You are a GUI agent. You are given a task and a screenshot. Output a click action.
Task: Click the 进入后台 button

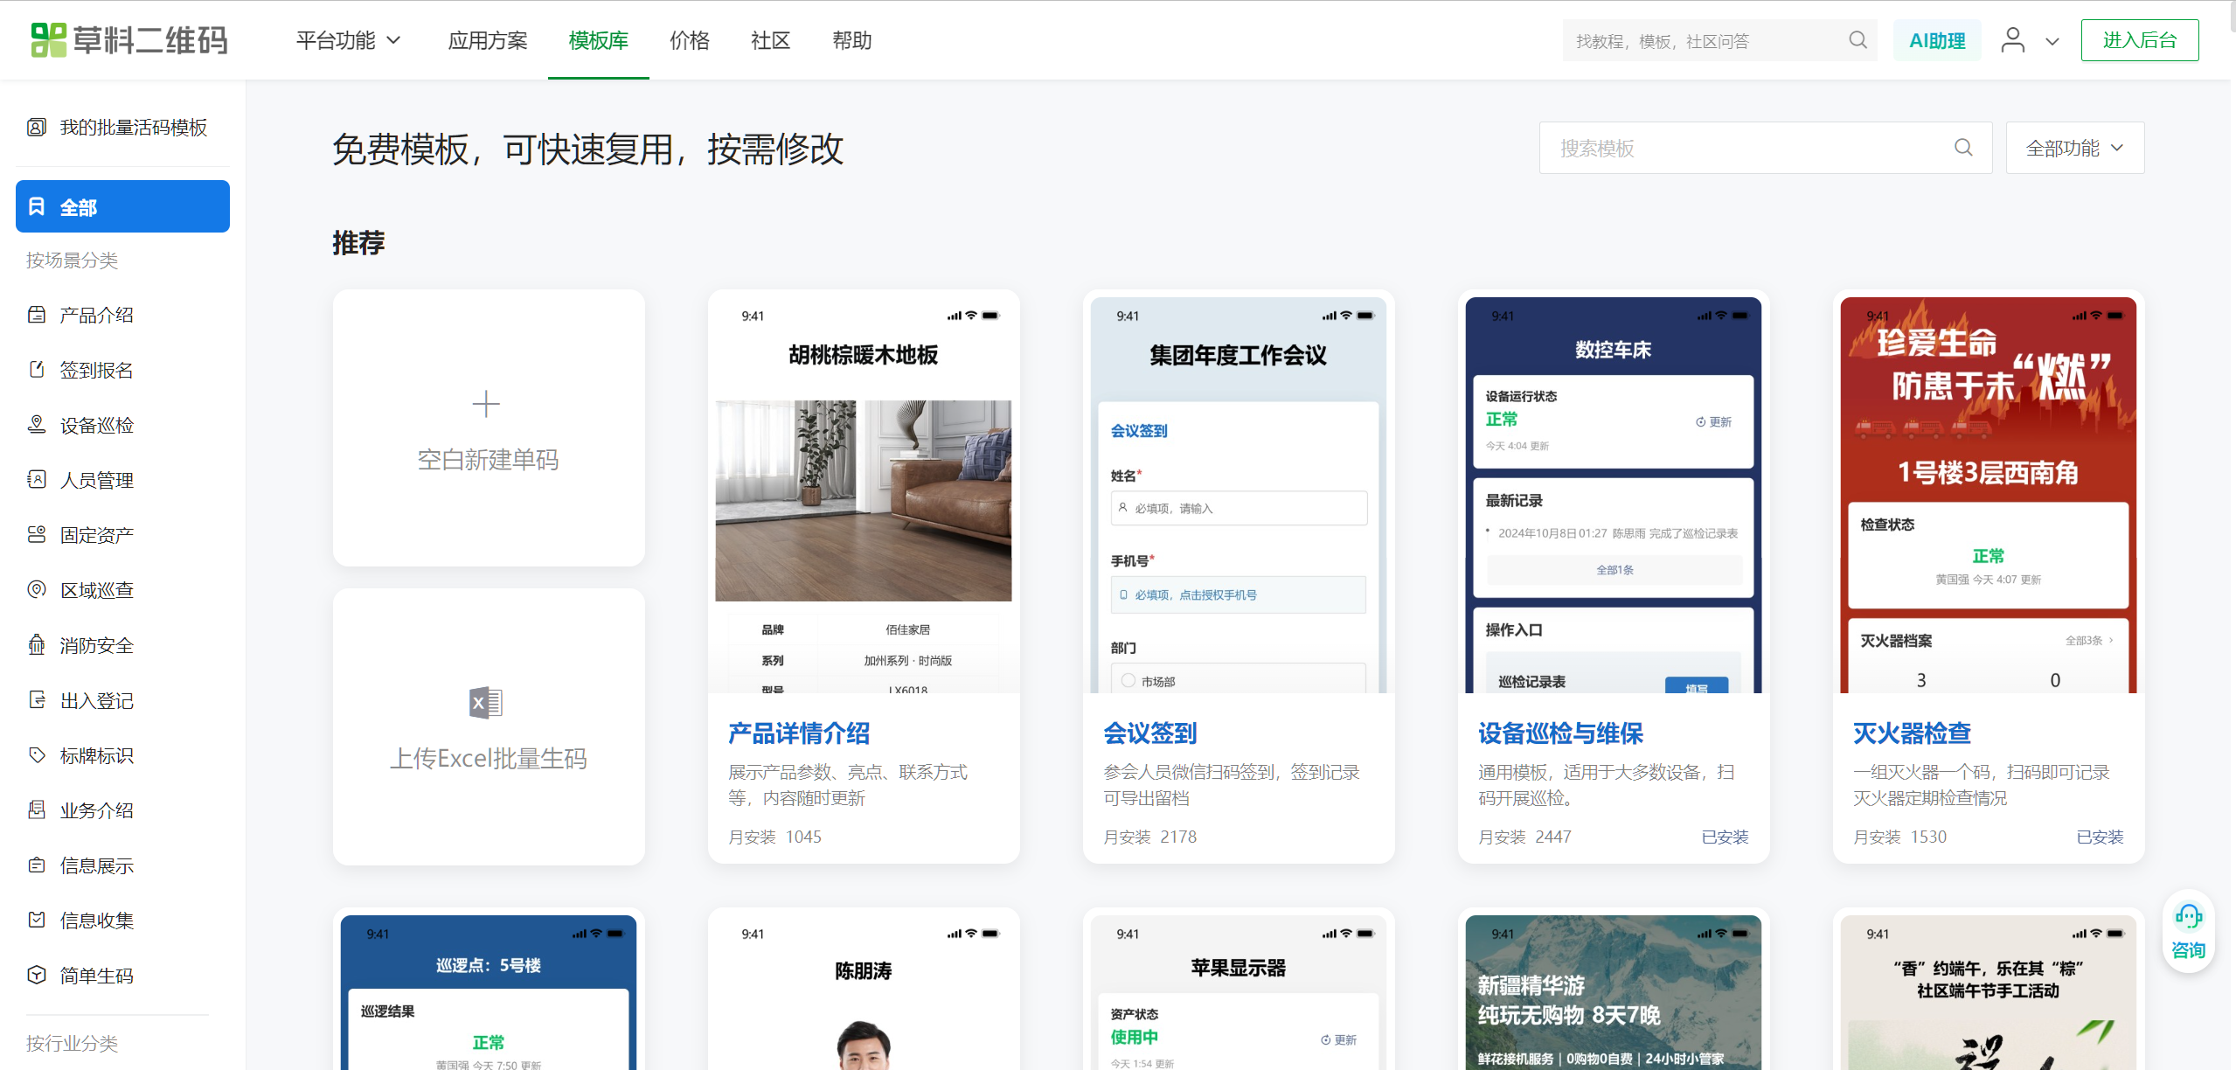2139,40
